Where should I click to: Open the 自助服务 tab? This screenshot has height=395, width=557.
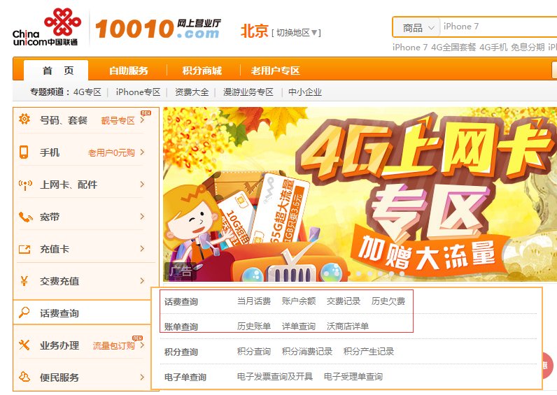click(129, 71)
